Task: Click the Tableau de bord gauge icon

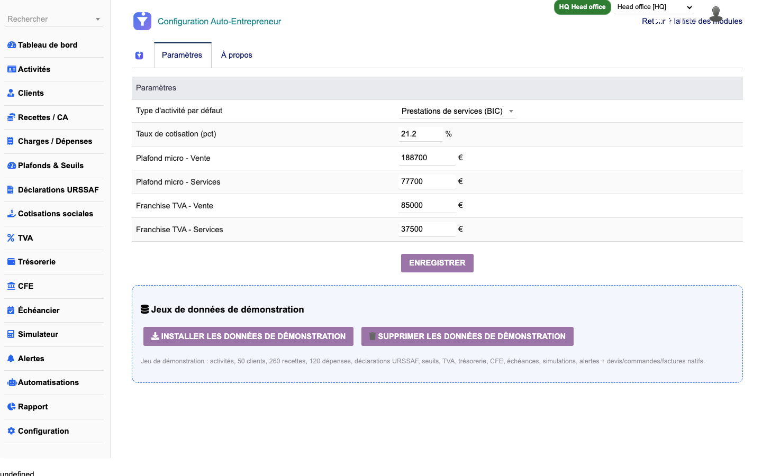Action: pyautogui.click(x=12, y=45)
